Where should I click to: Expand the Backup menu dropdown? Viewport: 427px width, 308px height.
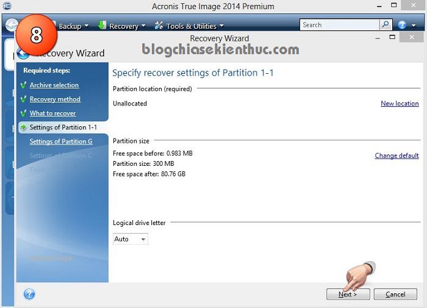pyautogui.click(x=86, y=26)
